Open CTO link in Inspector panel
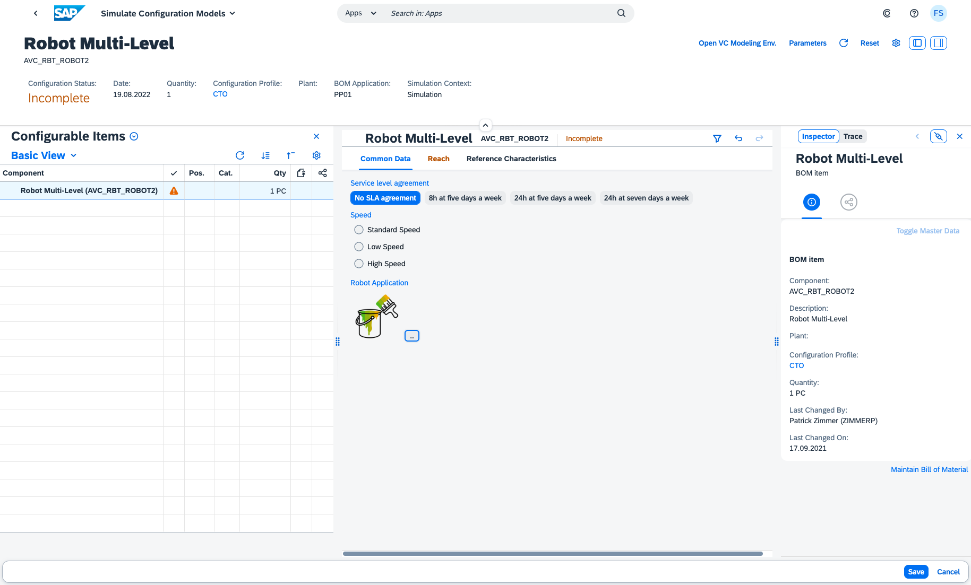This screenshot has height=585, width=971. (x=796, y=365)
